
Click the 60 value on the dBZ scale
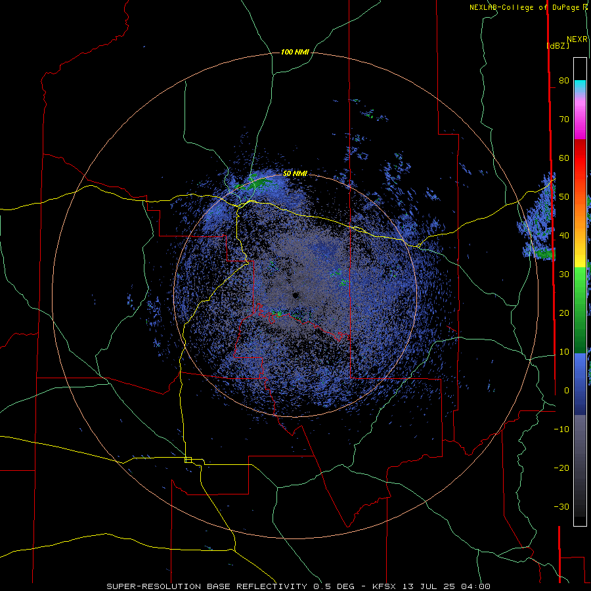point(564,158)
